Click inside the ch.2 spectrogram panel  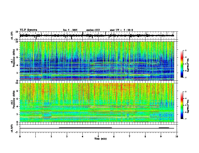click(x=97, y=102)
